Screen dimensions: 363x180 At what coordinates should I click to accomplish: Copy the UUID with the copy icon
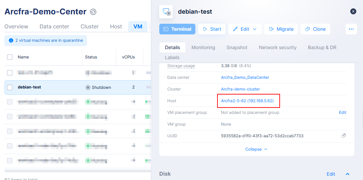click(x=343, y=136)
